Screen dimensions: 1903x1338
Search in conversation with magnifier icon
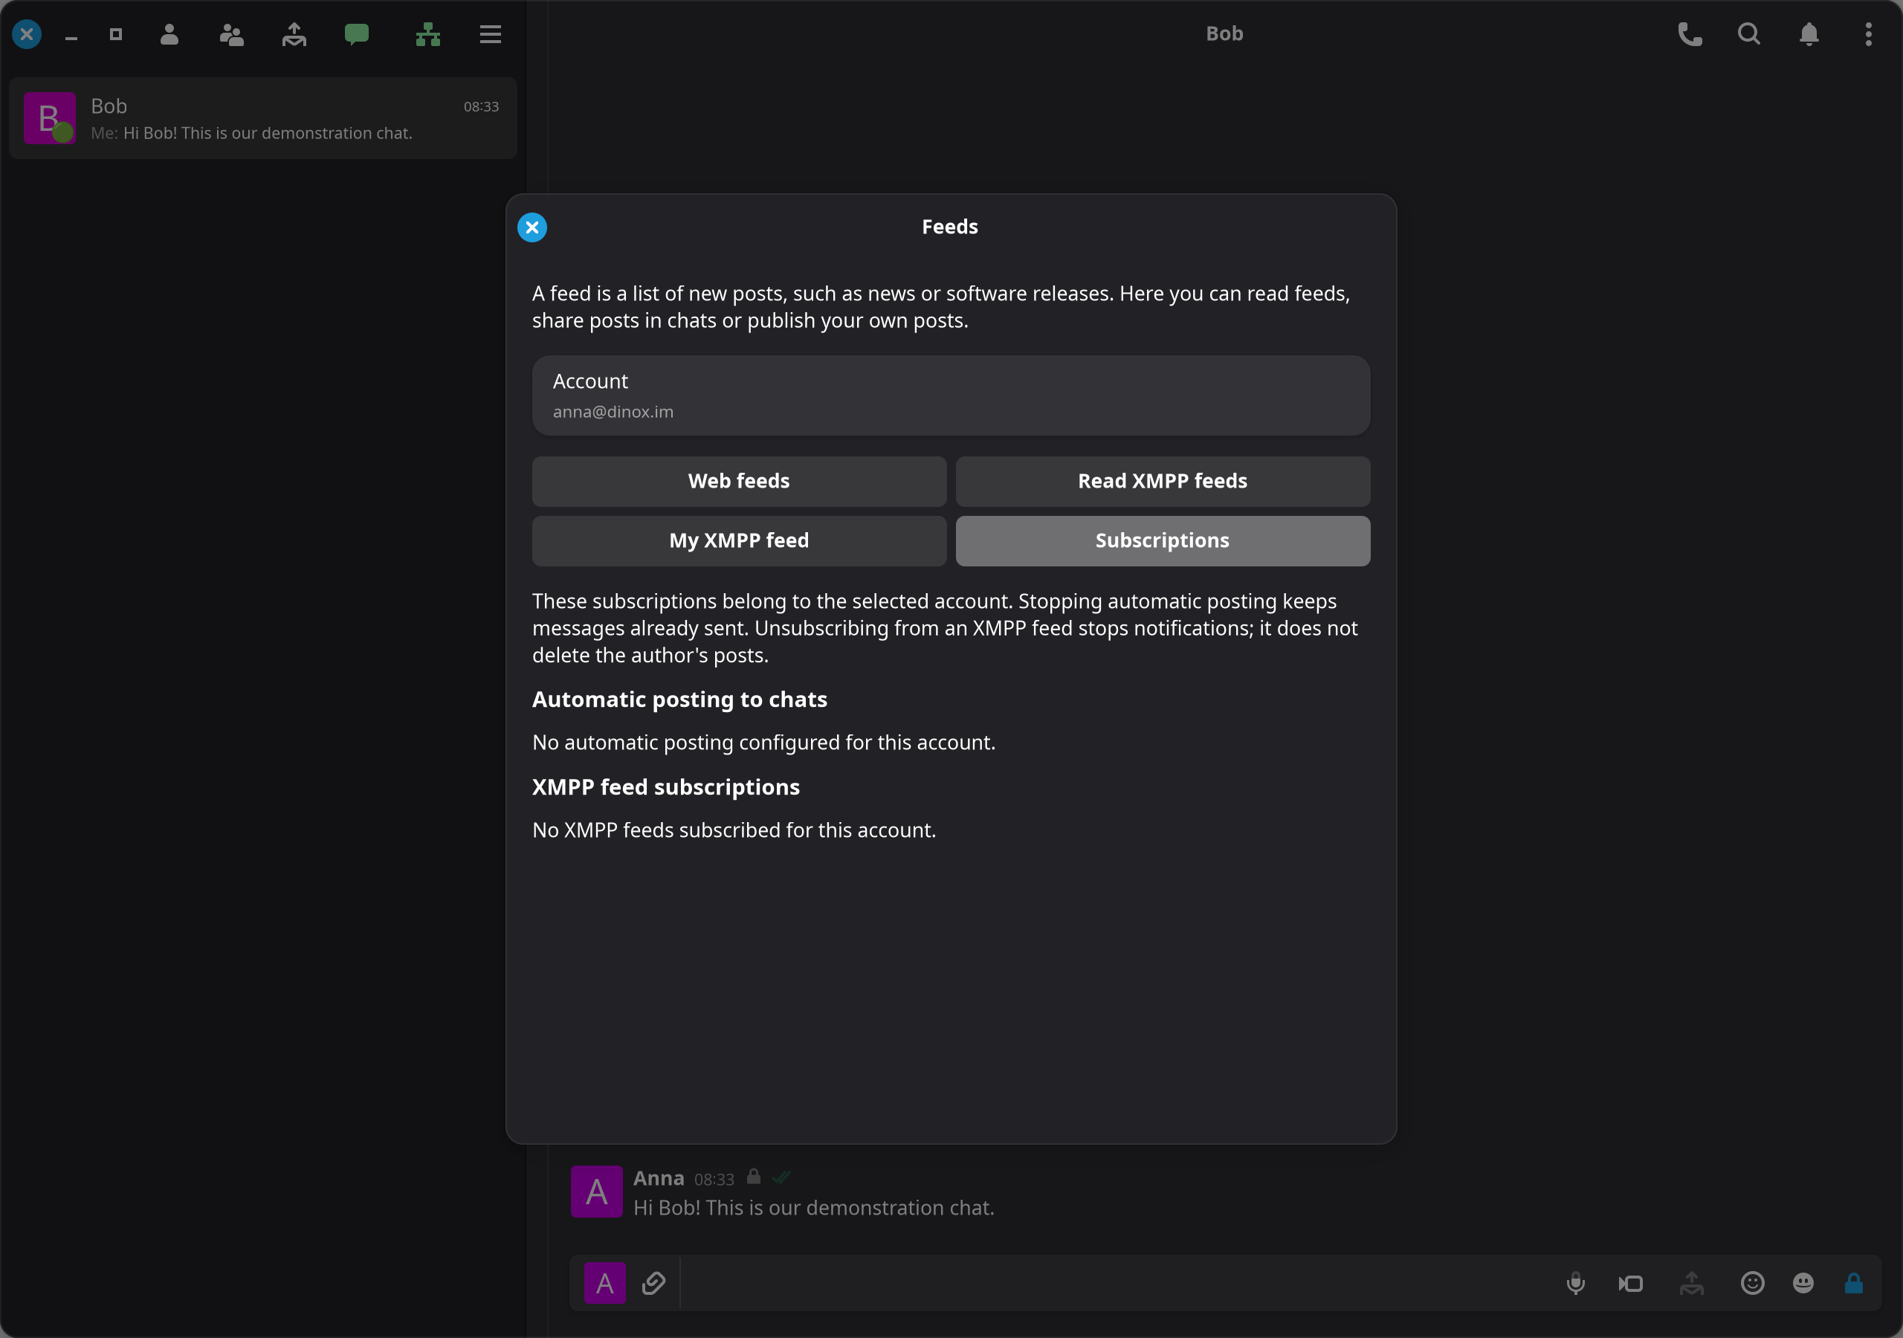pyautogui.click(x=1749, y=34)
